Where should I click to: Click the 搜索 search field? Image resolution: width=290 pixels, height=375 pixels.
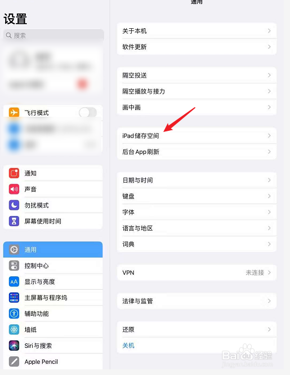[53, 36]
